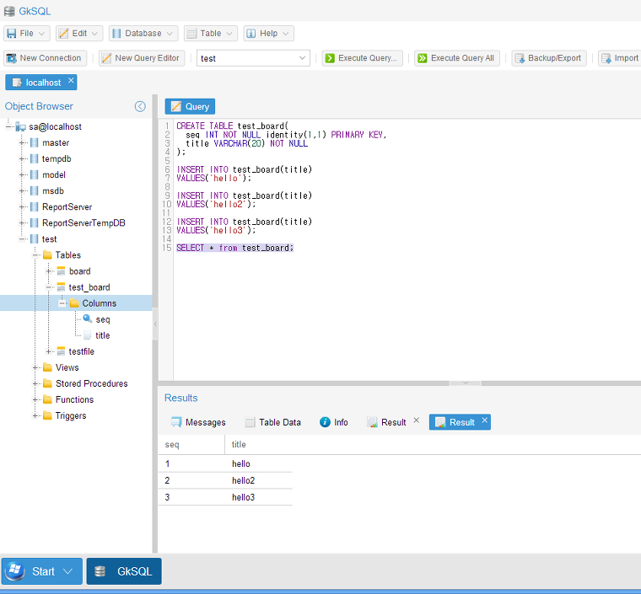Open the Database menu

(x=143, y=34)
